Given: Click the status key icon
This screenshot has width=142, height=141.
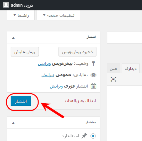Looking at the screenshot, I should coord(93,63).
